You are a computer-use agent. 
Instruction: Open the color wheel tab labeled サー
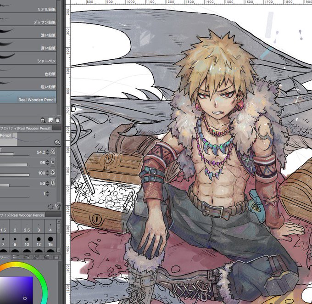click(x=5, y=257)
